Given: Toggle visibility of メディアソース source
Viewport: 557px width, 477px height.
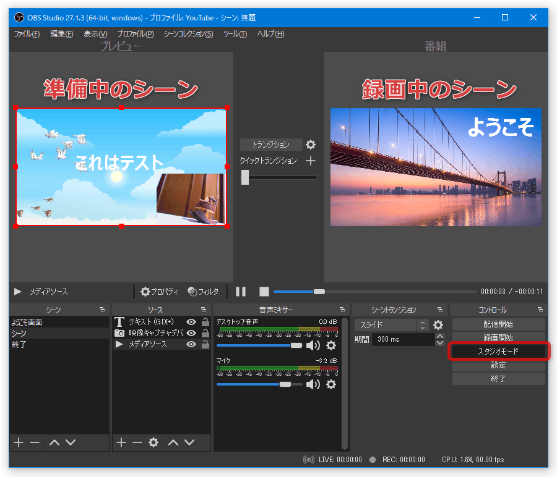Looking at the screenshot, I should pos(191,344).
